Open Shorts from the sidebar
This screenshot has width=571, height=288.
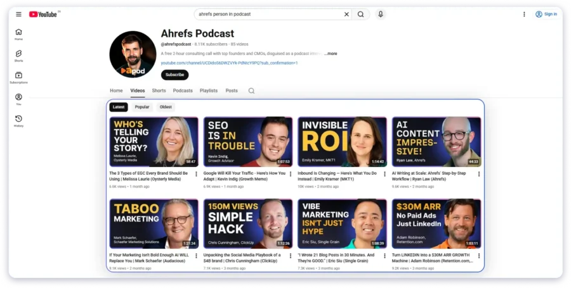point(18,56)
